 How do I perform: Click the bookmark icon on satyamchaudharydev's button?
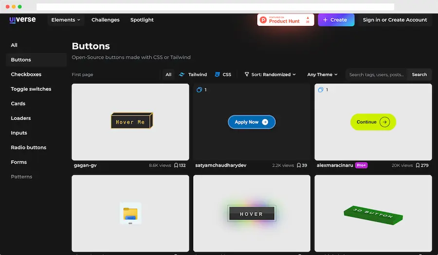point(298,166)
